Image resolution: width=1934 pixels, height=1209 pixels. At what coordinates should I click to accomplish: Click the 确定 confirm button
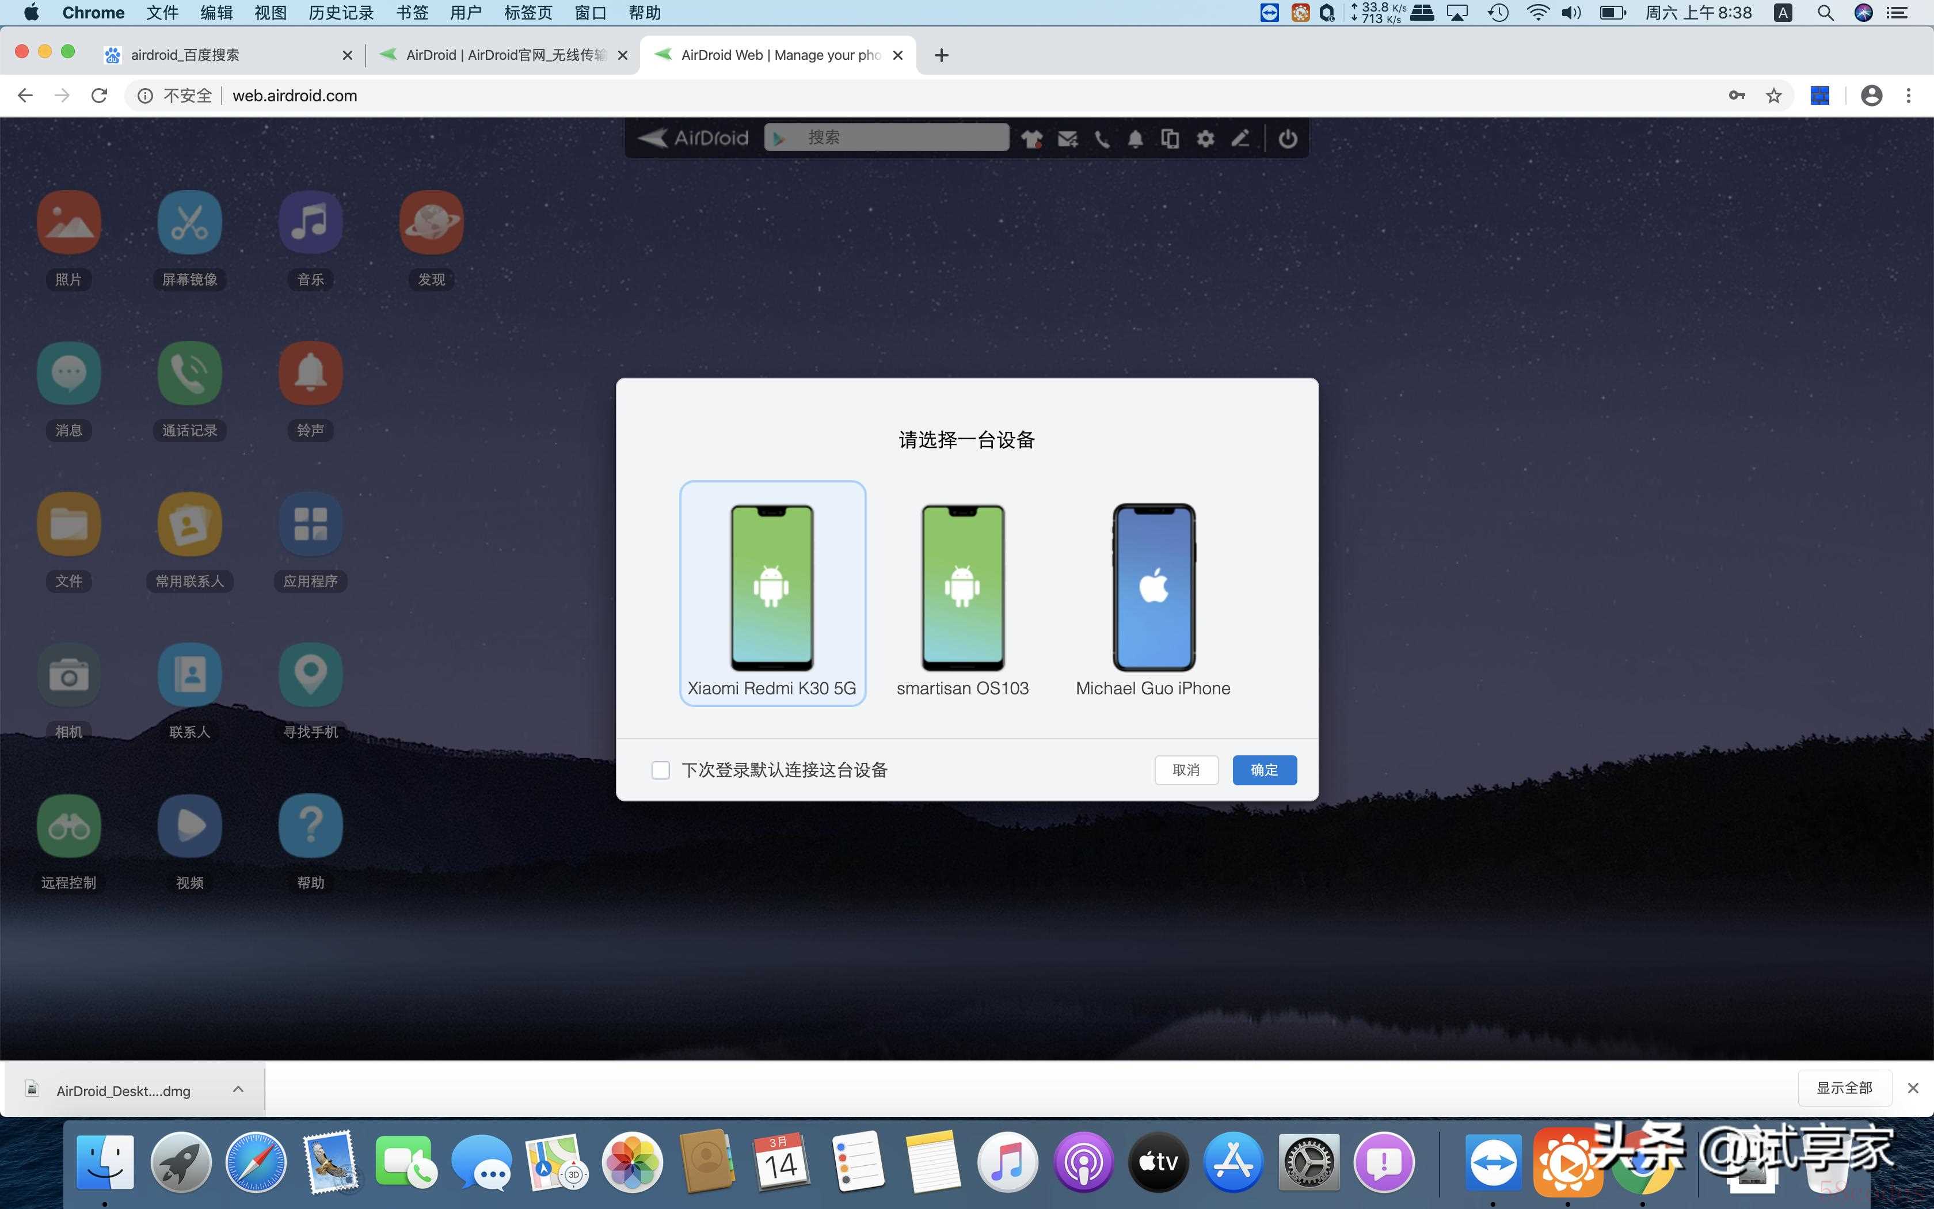point(1264,770)
